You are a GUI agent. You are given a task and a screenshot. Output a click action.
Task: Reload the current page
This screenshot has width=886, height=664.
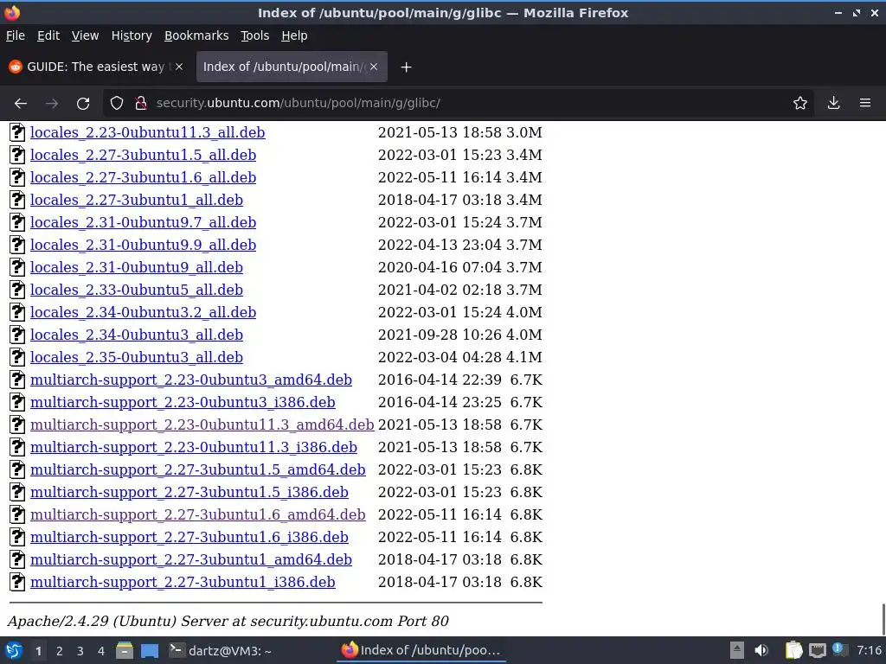tap(83, 104)
